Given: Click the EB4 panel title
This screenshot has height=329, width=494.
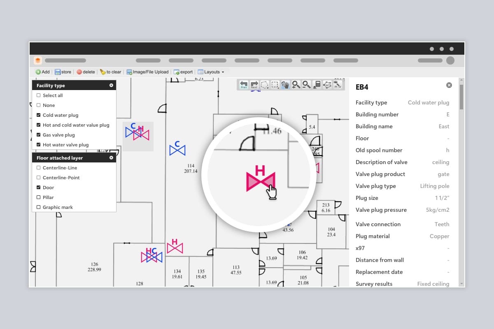Looking at the screenshot, I should 362,87.
